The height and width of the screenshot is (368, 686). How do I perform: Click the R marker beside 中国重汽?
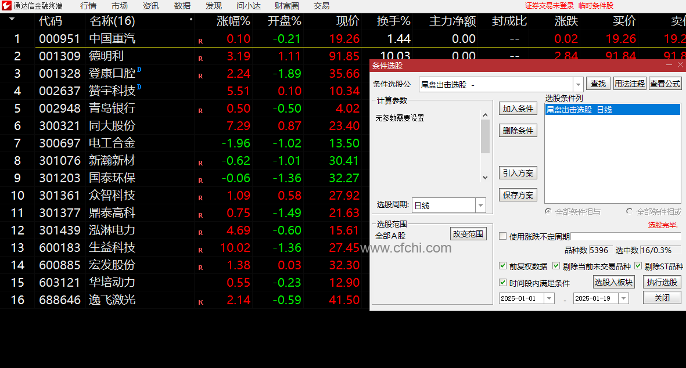click(200, 41)
